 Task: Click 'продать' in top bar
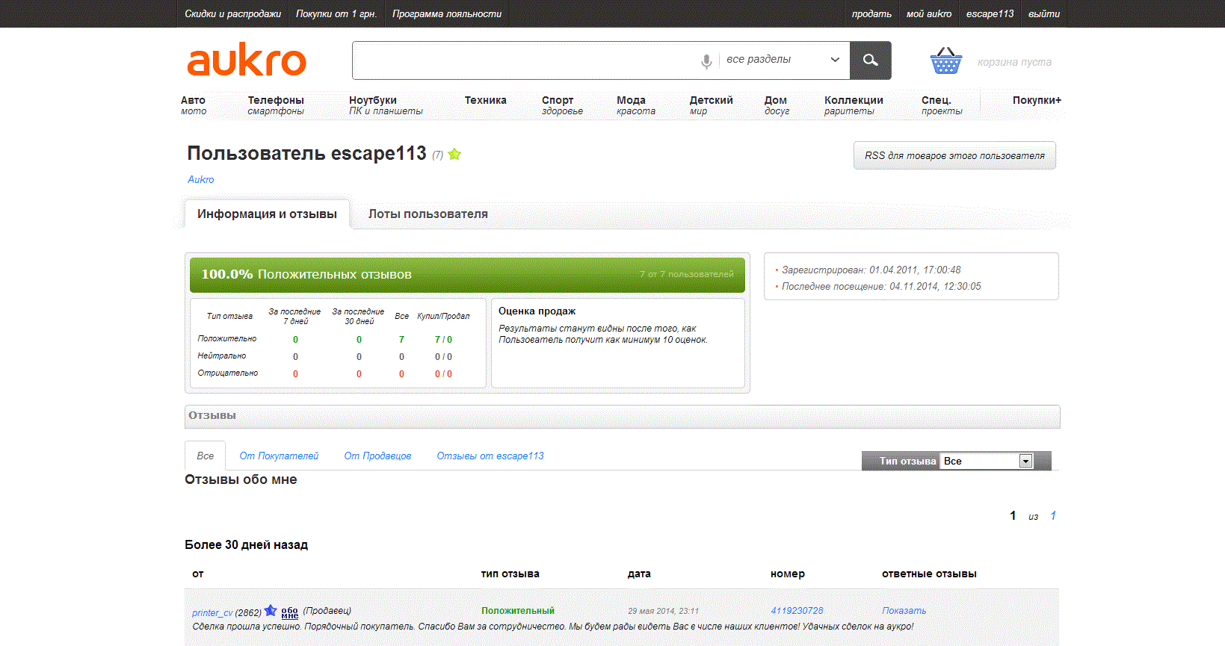(x=871, y=13)
